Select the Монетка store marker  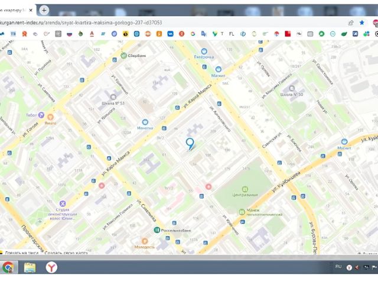(145, 122)
